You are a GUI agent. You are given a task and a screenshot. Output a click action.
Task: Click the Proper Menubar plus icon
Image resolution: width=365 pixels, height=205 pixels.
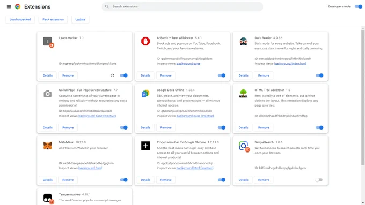tap(145, 146)
